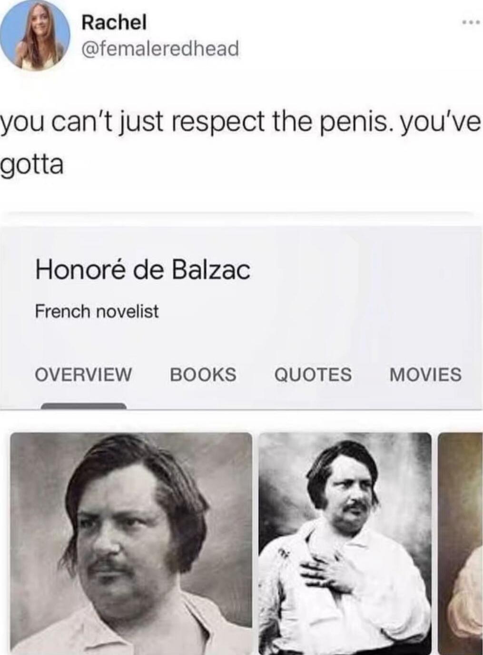The width and height of the screenshot is (483, 655).
Task: Open the @femaleredhead handle link
Action: pos(160,49)
